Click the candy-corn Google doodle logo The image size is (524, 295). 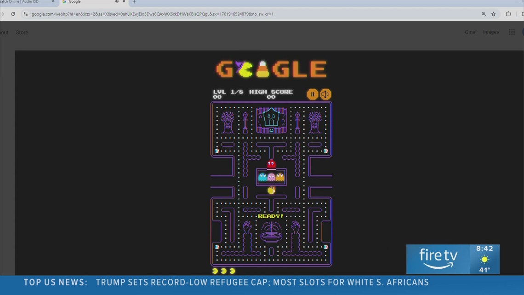click(x=271, y=69)
